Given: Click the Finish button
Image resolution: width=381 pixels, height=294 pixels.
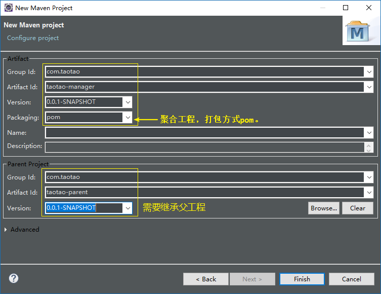Looking at the screenshot, I should click(302, 279).
